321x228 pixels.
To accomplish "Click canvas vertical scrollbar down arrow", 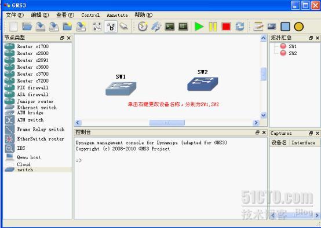I will [x=263, y=116].
